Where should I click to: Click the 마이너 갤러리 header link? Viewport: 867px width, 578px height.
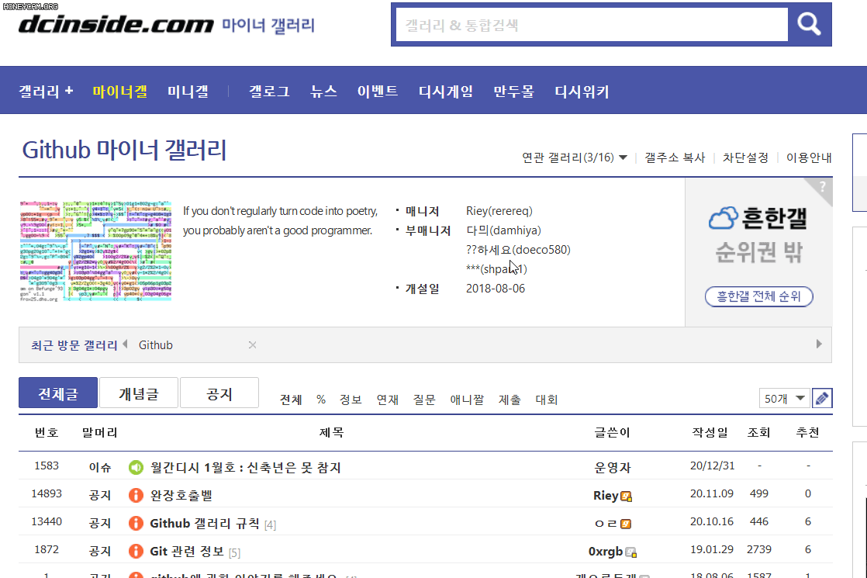coord(268,25)
